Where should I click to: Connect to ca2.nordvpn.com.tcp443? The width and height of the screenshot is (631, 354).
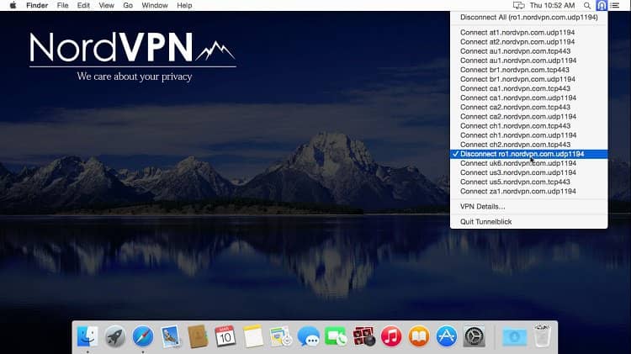(529, 107)
